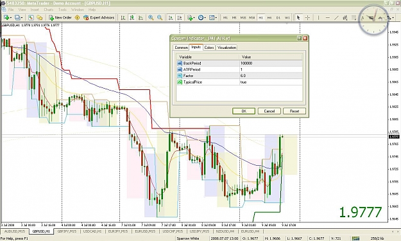The image size is (401, 241).
Task: Switch to line chart display
Action: pos(141,17)
